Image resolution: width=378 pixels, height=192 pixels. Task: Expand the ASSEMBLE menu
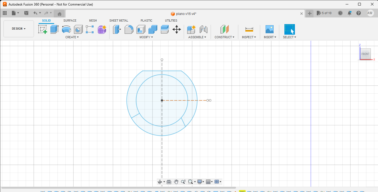(197, 37)
